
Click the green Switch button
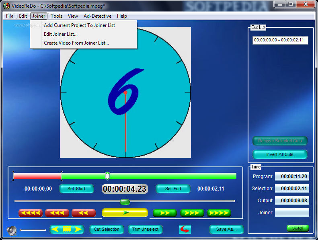click(298, 228)
